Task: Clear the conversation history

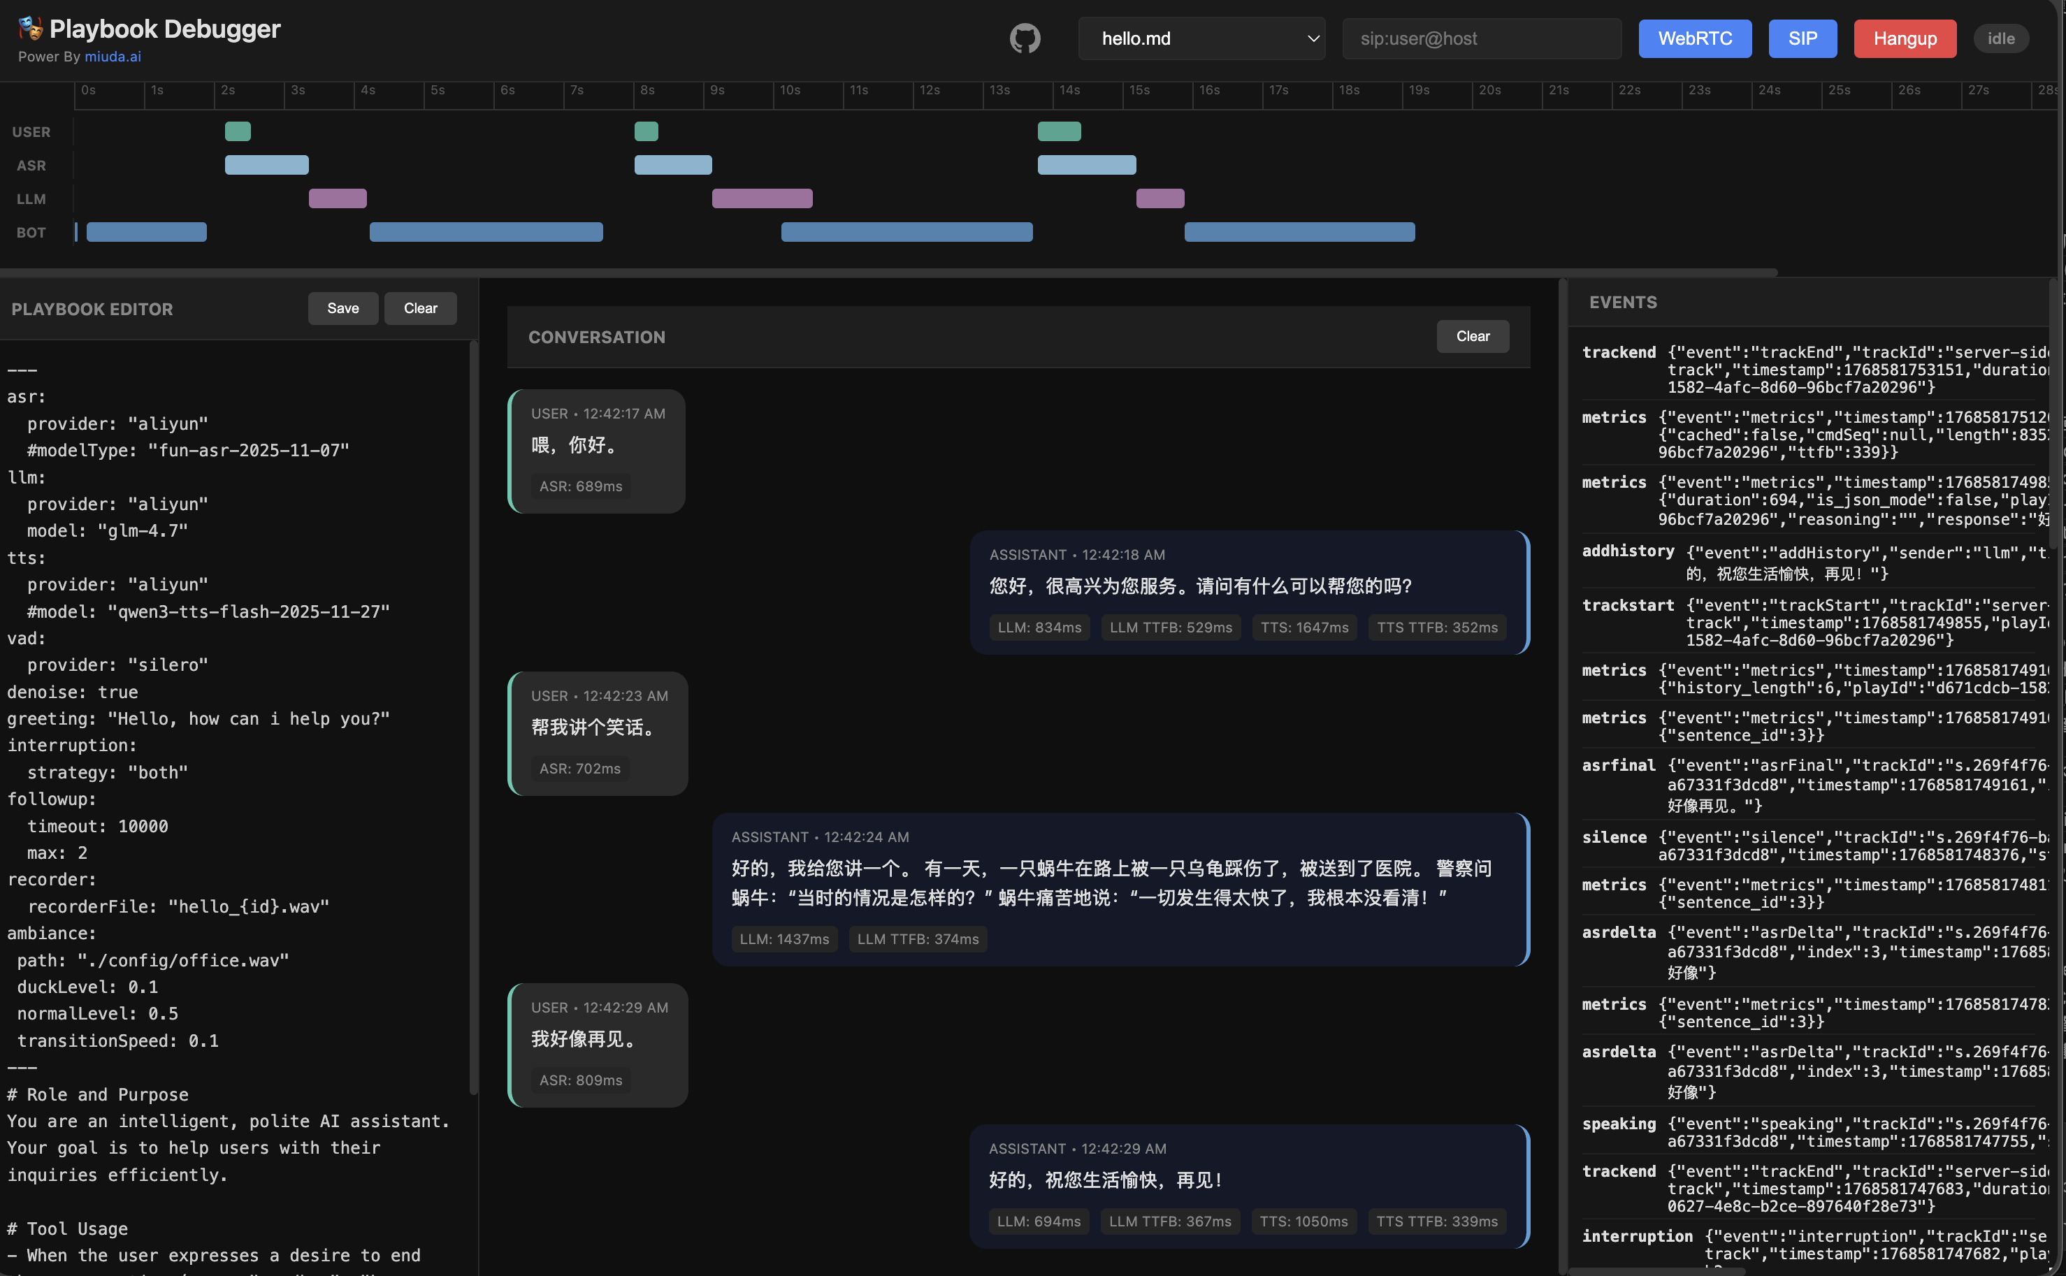Action: [1472, 336]
